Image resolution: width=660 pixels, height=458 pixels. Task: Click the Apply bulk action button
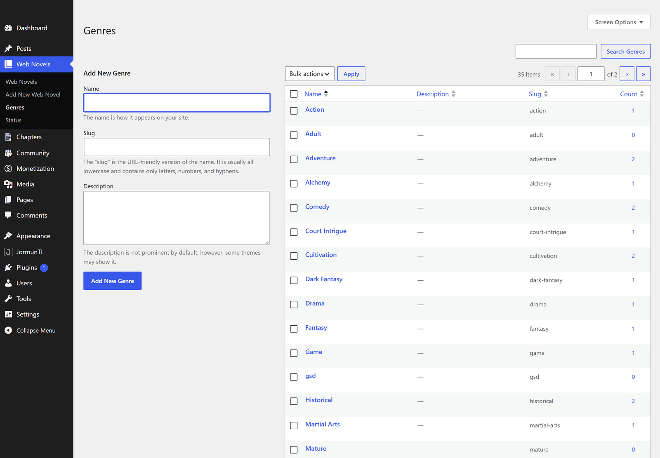pyautogui.click(x=351, y=74)
